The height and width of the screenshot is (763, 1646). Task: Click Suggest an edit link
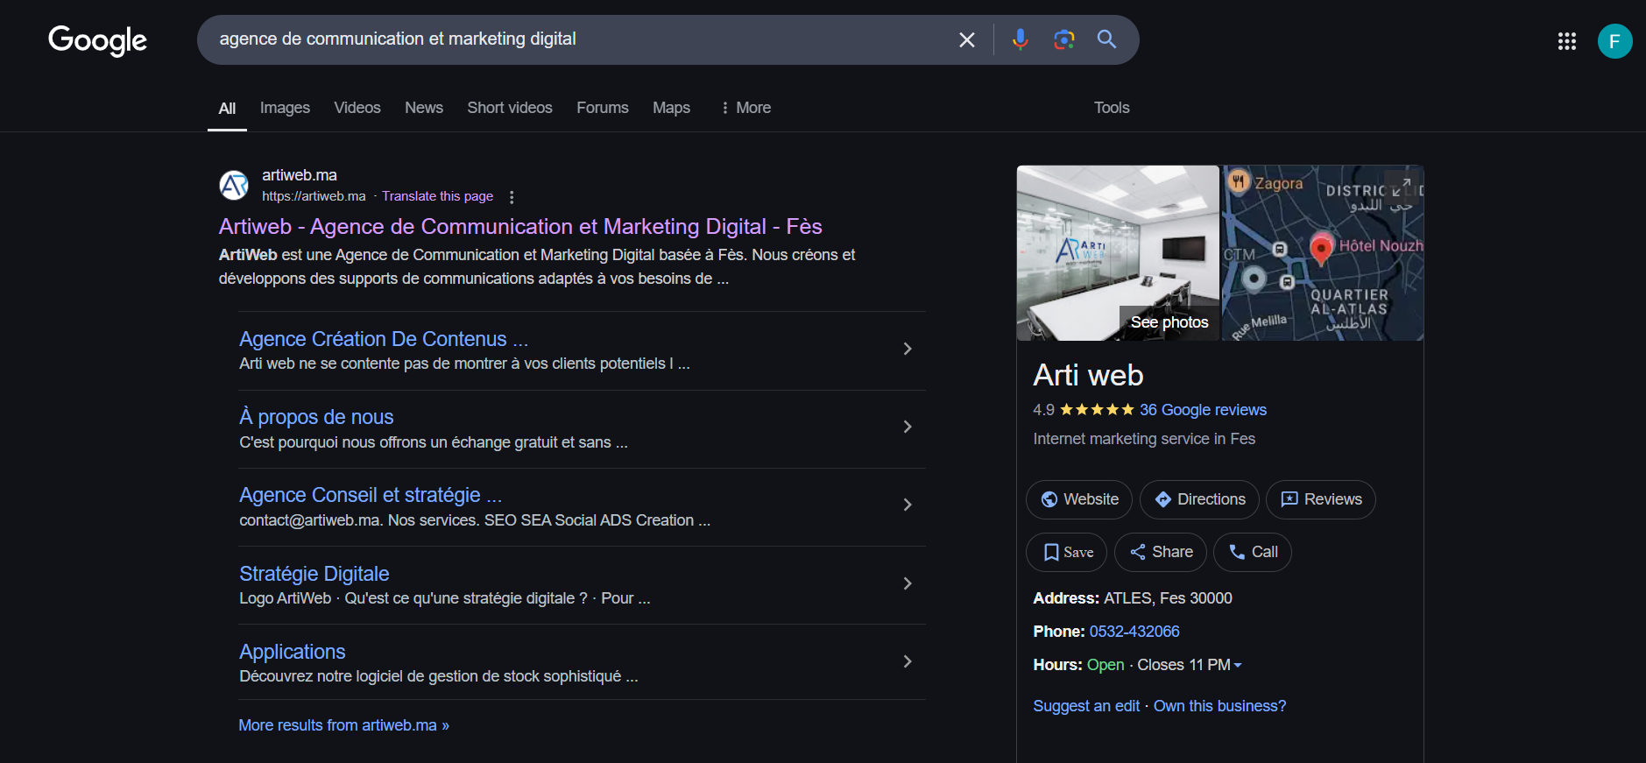click(x=1086, y=706)
